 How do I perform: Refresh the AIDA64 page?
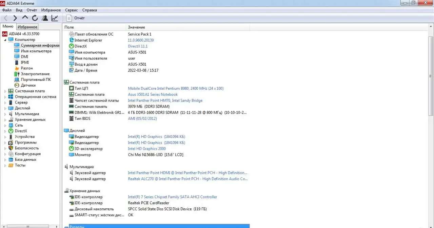click(35, 18)
